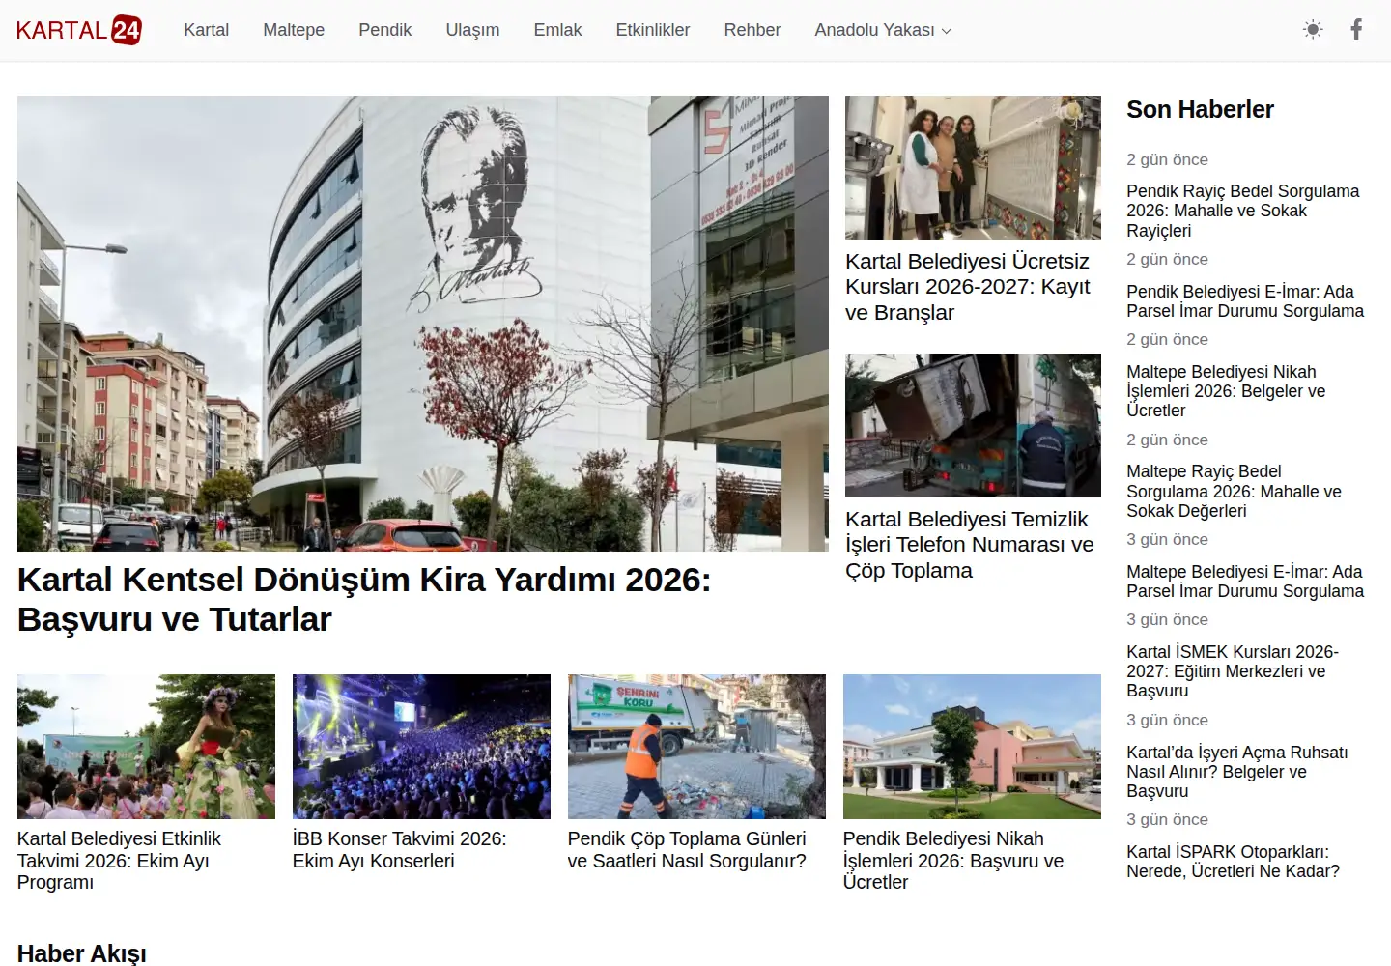The width and height of the screenshot is (1391, 966).
Task: Open Kartal İSMEK Kursları 2026-2027 news
Action: [1233, 671]
